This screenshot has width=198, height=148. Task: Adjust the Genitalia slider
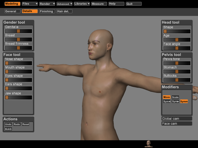19,31
